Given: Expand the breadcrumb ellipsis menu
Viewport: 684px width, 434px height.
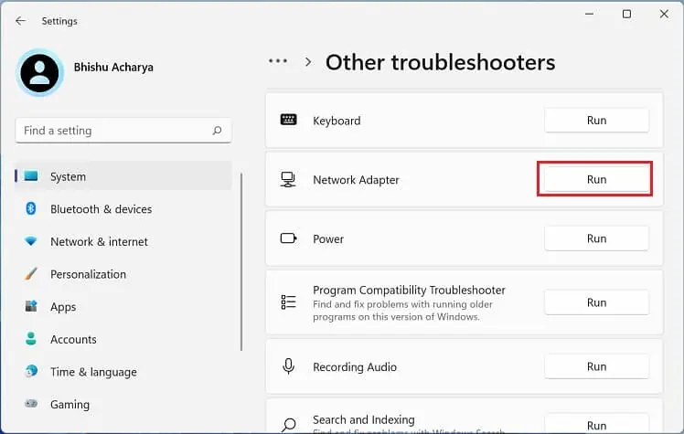Looking at the screenshot, I should point(278,61).
